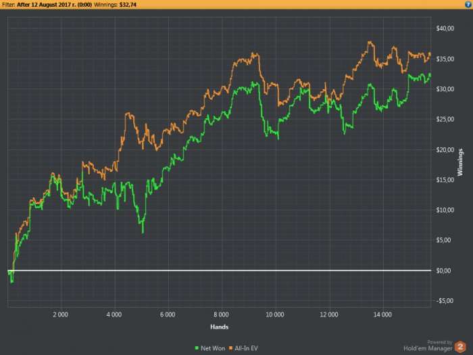Screen dimensions: 473x355
Task: Click the green Net Won legend square
Action: pyautogui.click(x=196, y=348)
